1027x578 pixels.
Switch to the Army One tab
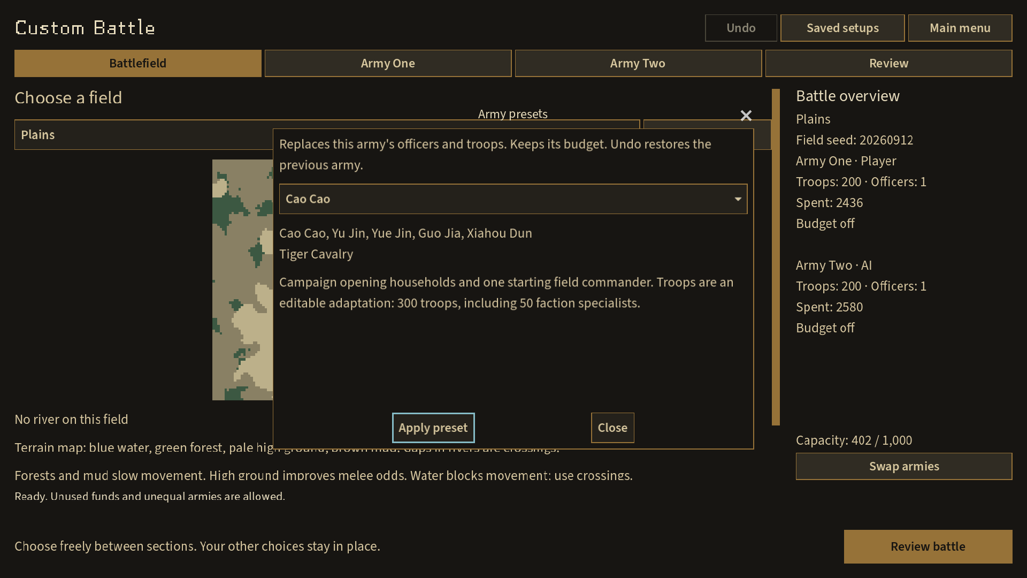(388, 63)
